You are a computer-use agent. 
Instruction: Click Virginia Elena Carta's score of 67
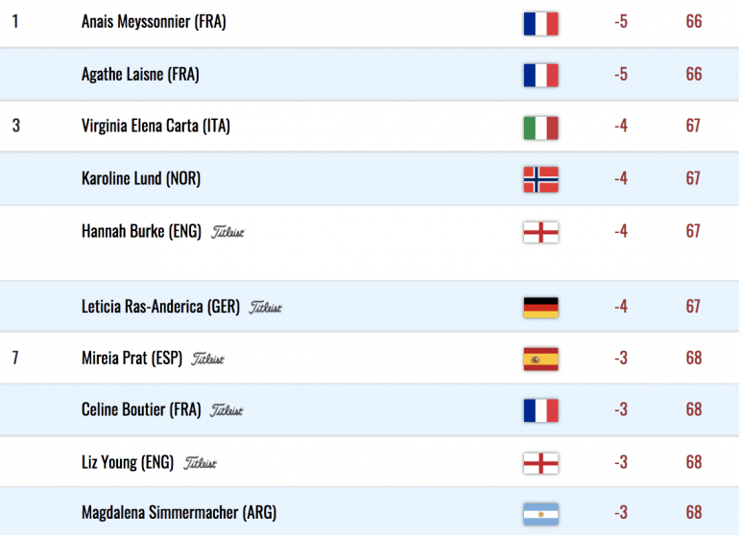click(693, 126)
